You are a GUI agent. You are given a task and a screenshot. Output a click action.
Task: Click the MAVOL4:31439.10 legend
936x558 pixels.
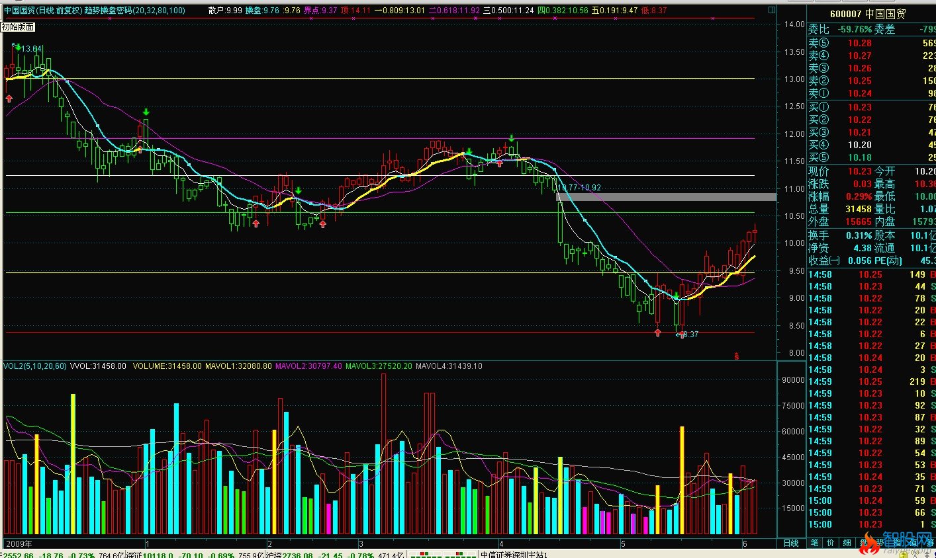pos(449,366)
